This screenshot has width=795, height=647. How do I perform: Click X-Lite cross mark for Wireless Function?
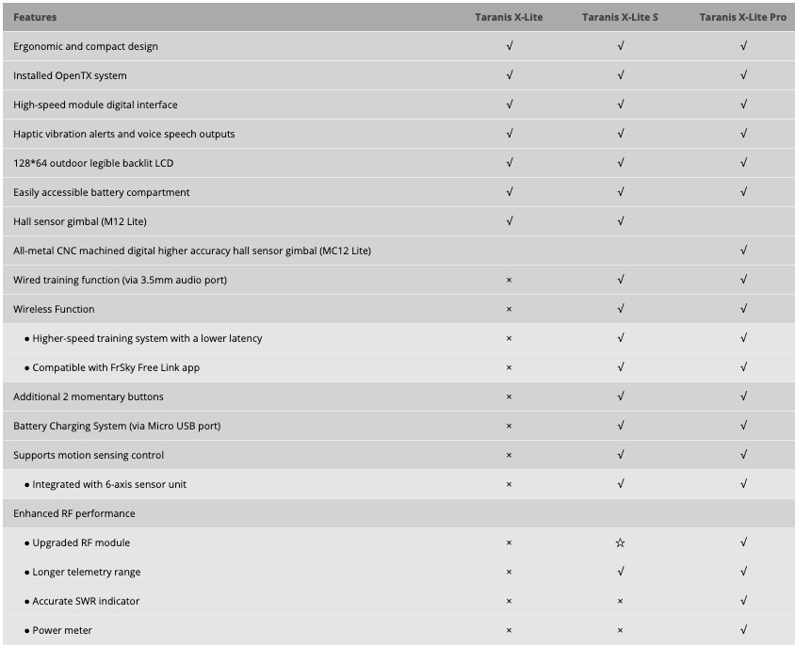click(509, 309)
